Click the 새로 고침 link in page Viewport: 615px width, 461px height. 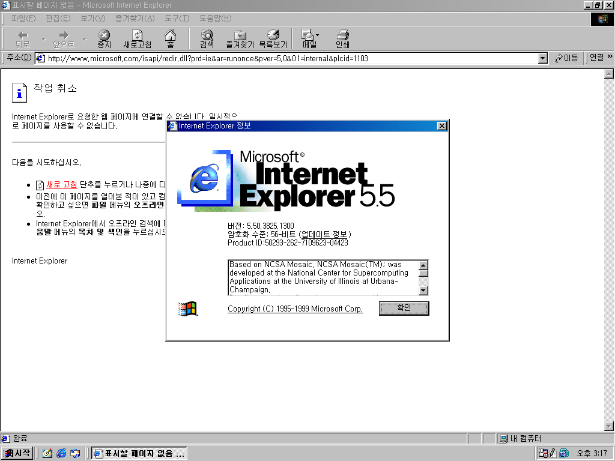[62, 185]
